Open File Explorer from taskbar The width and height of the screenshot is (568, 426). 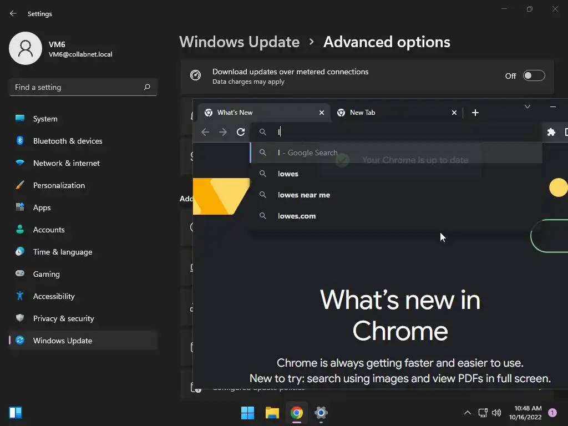point(272,413)
